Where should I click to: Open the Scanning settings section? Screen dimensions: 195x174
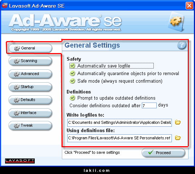pyautogui.click(x=30, y=61)
